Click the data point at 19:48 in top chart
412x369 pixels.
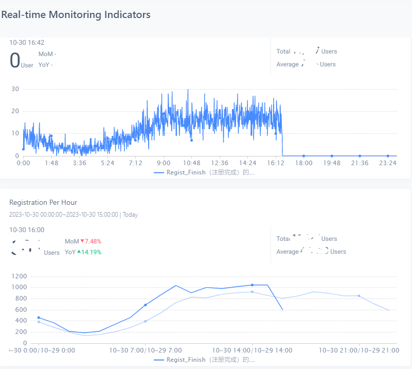332,155
